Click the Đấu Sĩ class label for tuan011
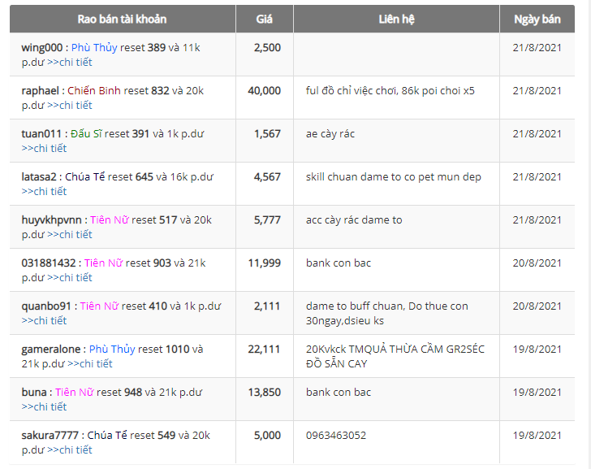 (86, 134)
